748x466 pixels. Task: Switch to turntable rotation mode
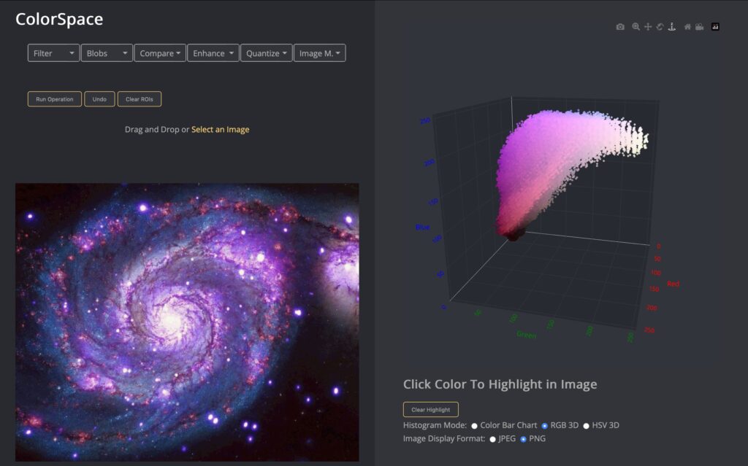[x=671, y=26]
